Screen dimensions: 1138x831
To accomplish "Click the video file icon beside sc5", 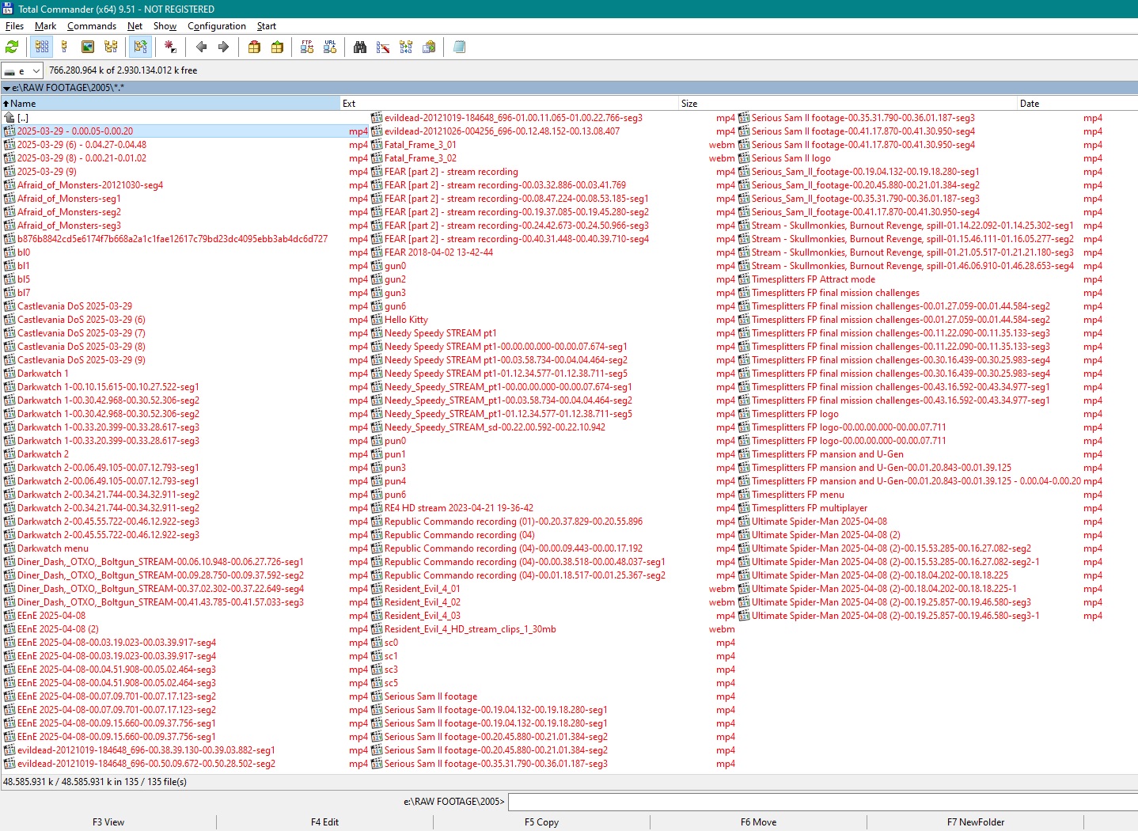I will pyautogui.click(x=377, y=683).
